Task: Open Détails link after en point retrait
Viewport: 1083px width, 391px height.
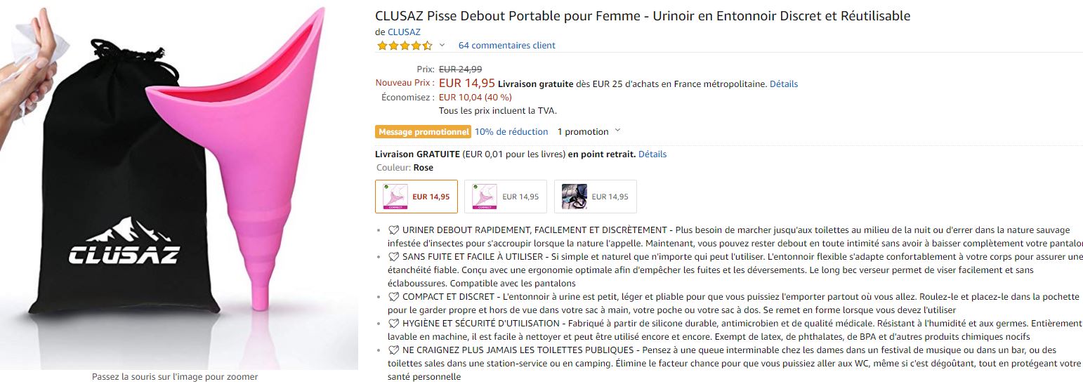Action: pos(652,154)
